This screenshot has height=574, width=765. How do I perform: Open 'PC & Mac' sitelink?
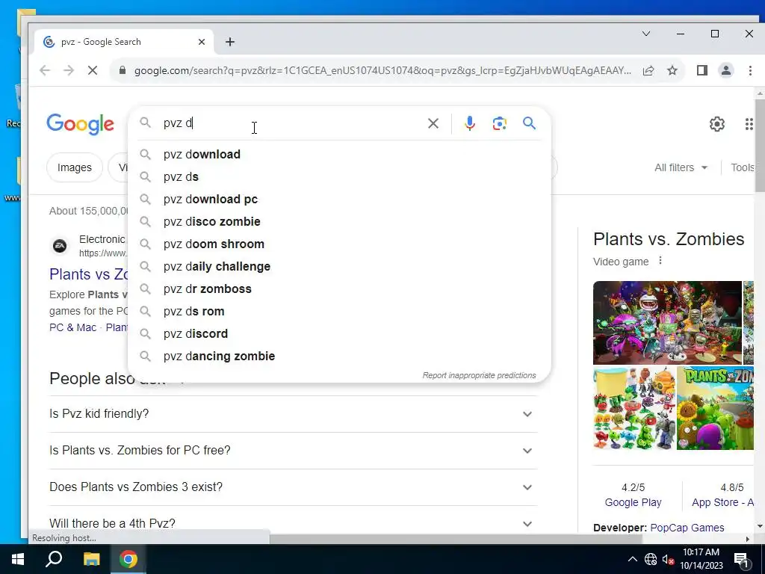click(x=72, y=327)
